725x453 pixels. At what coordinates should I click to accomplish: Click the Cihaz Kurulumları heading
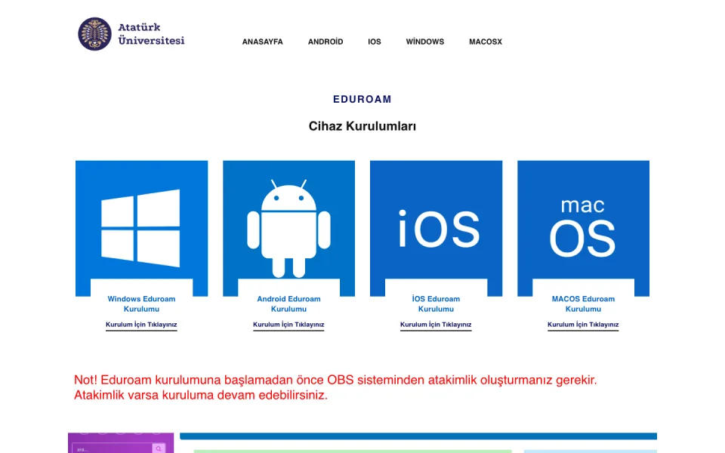pos(362,126)
